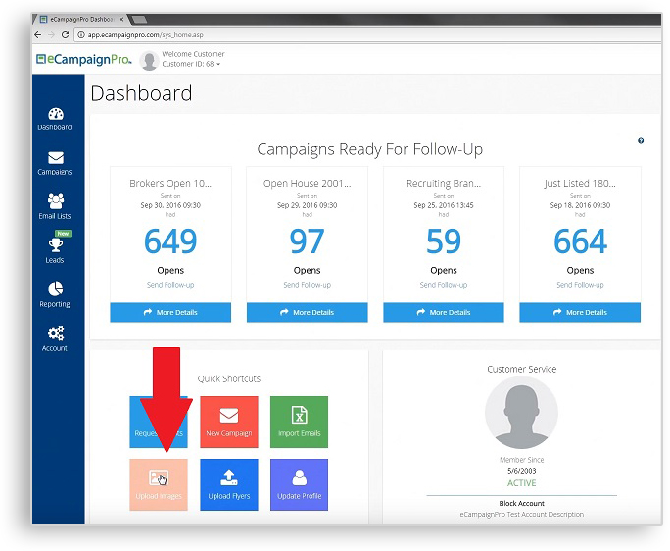Click the 97 opens count
The image size is (670, 551).
pyautogui.click(x=308, y=241)
